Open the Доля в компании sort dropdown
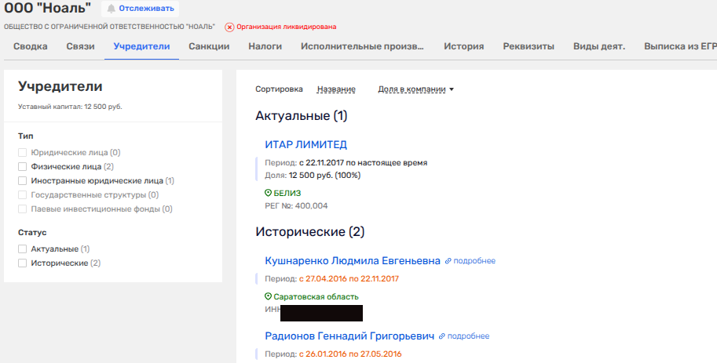Screen dimensions: 717x363 pyautogui.click(x=415, y=89)
